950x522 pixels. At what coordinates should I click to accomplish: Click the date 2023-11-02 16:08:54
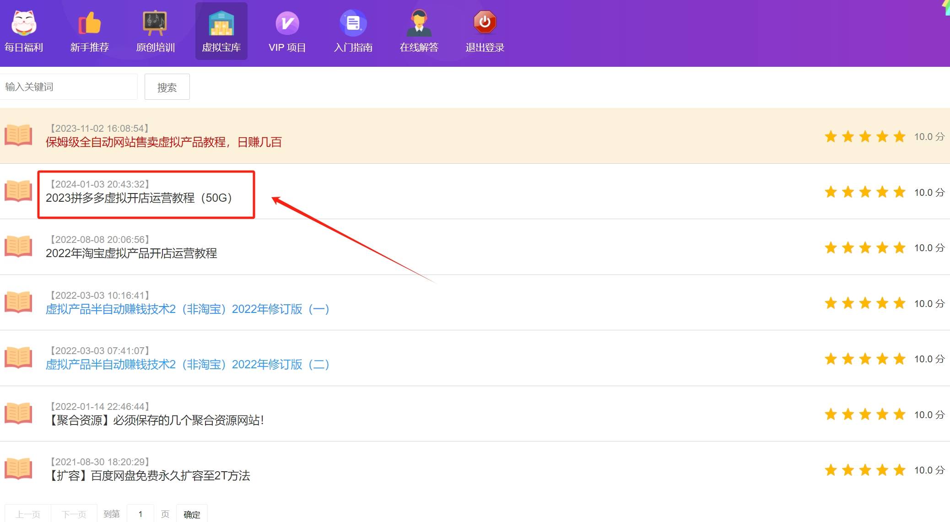[x=100, y=129]
